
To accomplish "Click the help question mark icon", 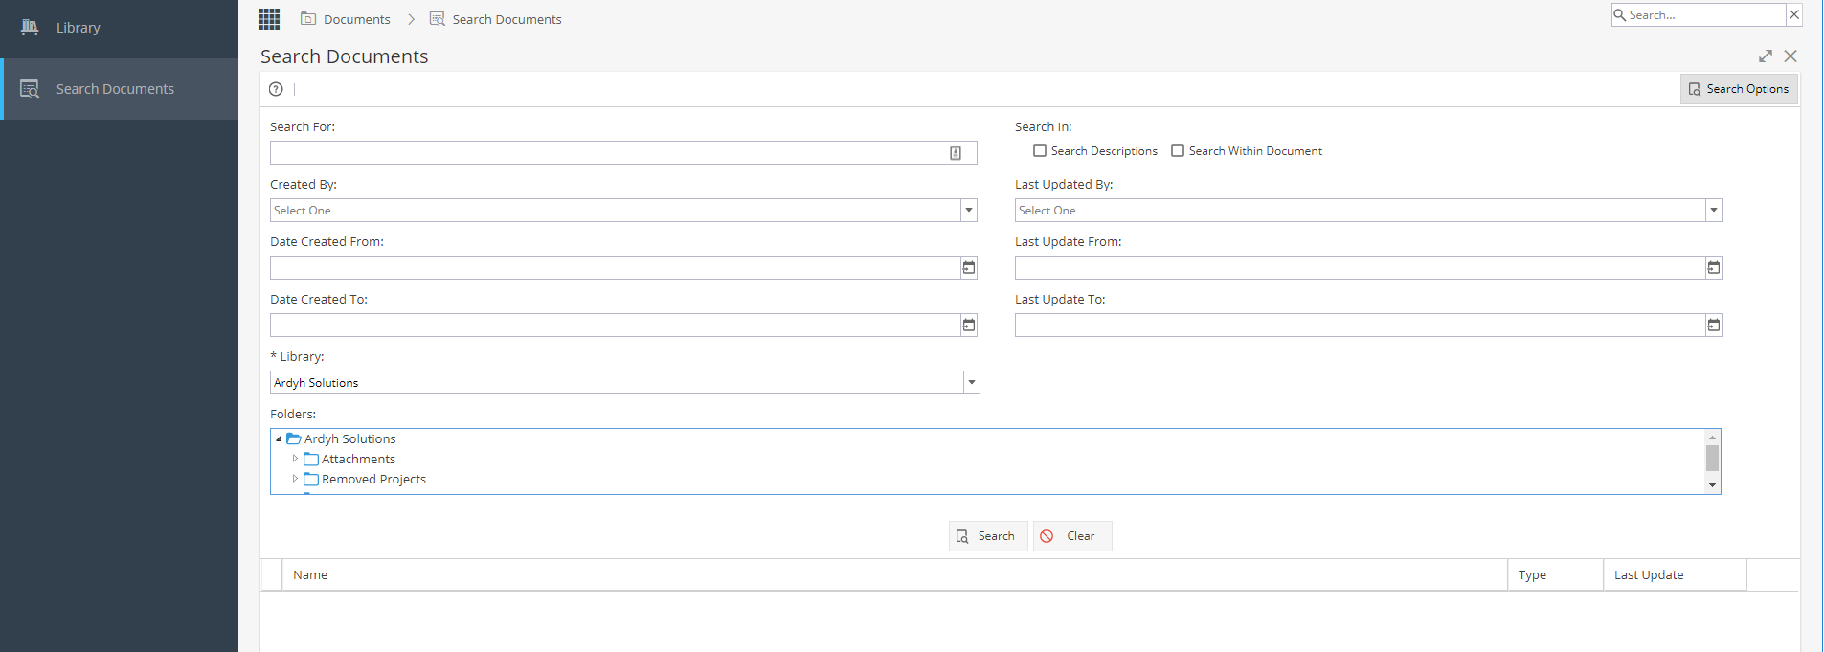I will coord(276,89).
